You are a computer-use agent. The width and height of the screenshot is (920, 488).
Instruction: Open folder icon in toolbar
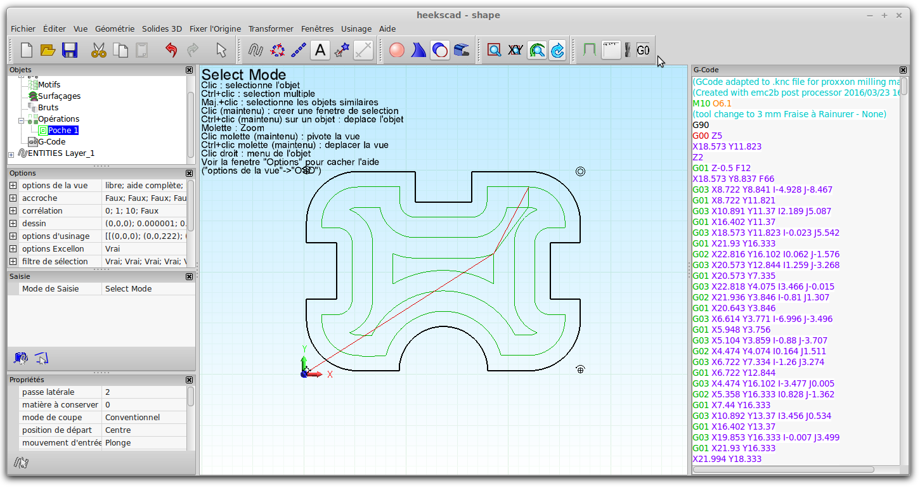48,50
